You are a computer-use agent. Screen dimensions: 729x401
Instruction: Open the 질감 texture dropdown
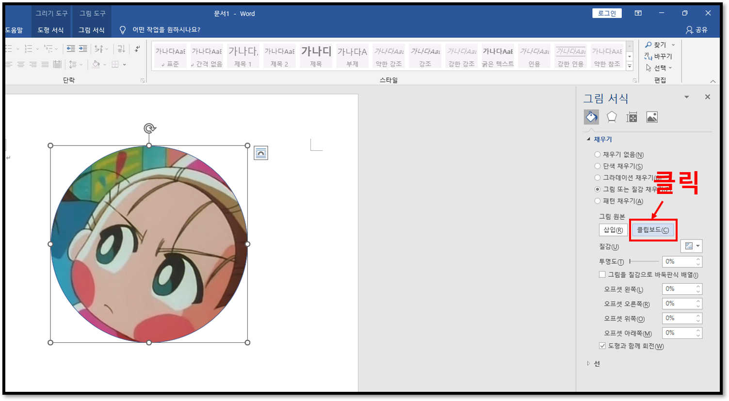click(692, 246)
